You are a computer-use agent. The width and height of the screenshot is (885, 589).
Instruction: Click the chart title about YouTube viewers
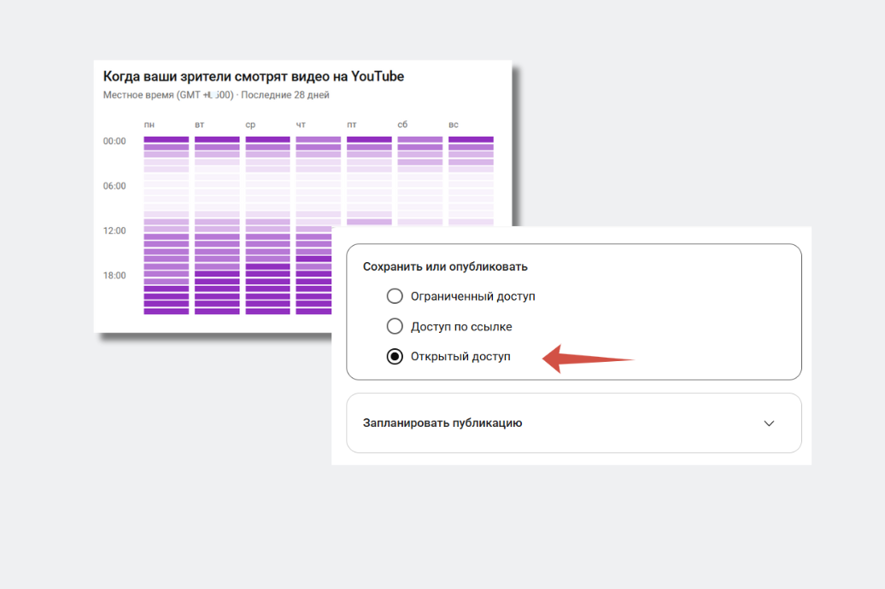click(253, 76)
